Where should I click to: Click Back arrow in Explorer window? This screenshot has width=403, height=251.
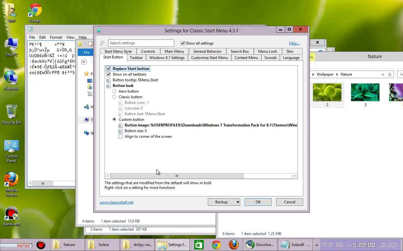point(84,62)
